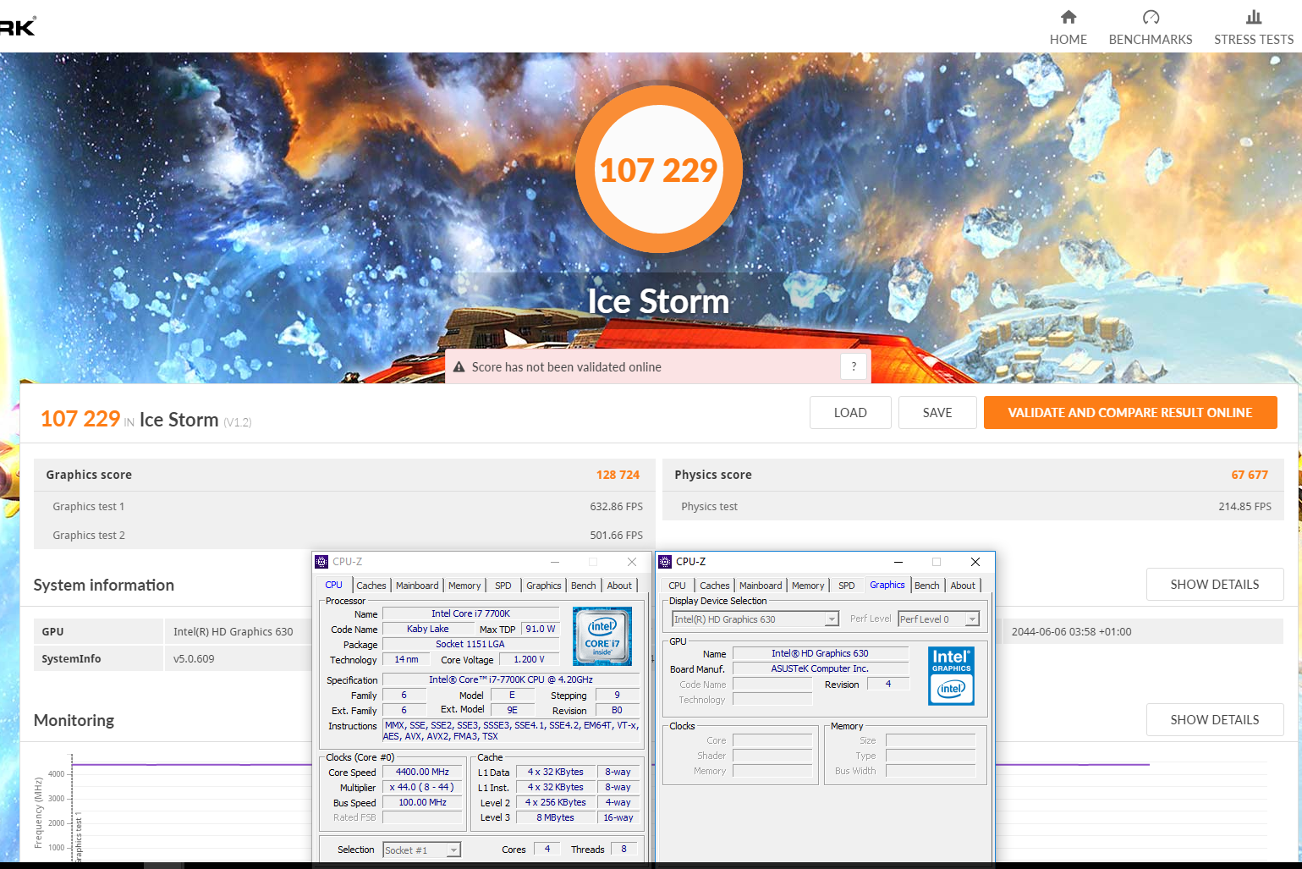This screenshot has height=869, width=1302.
Task: Click the large '107 229' score circle
Action: point(659,170)
